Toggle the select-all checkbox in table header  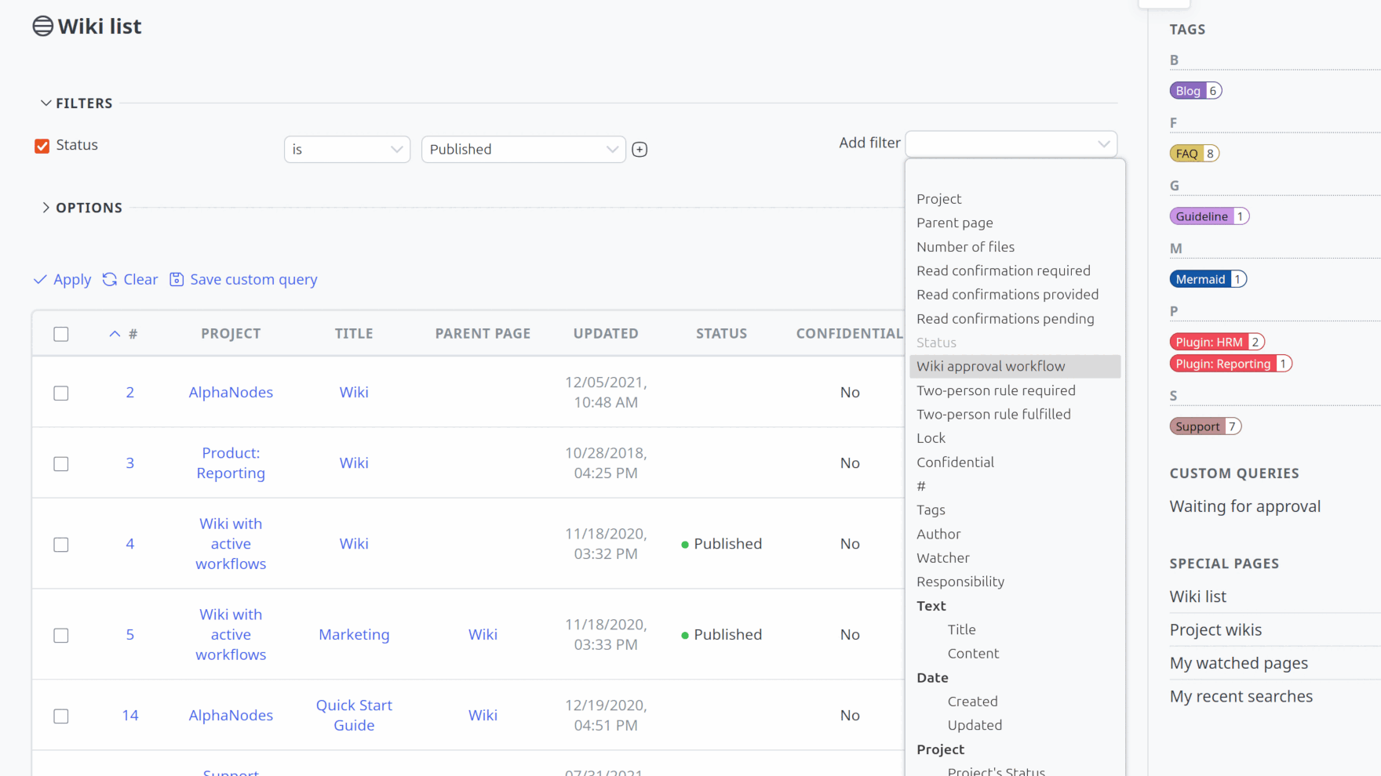click(61, 334)
